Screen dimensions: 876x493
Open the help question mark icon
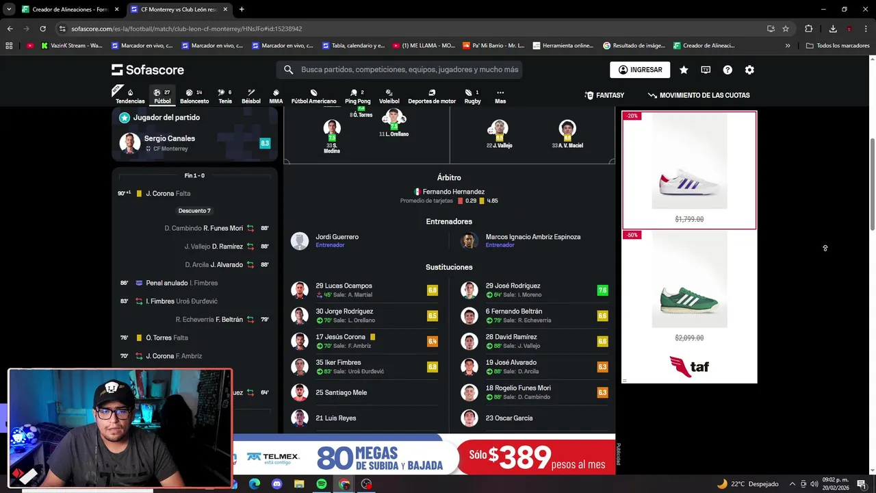727,70
